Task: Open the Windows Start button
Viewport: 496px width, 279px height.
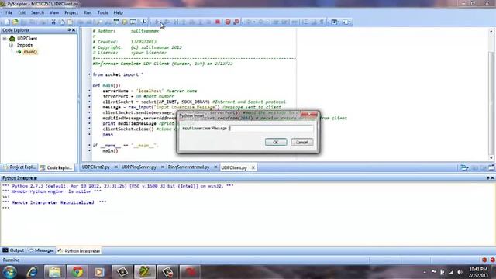Action: point(9,272)
